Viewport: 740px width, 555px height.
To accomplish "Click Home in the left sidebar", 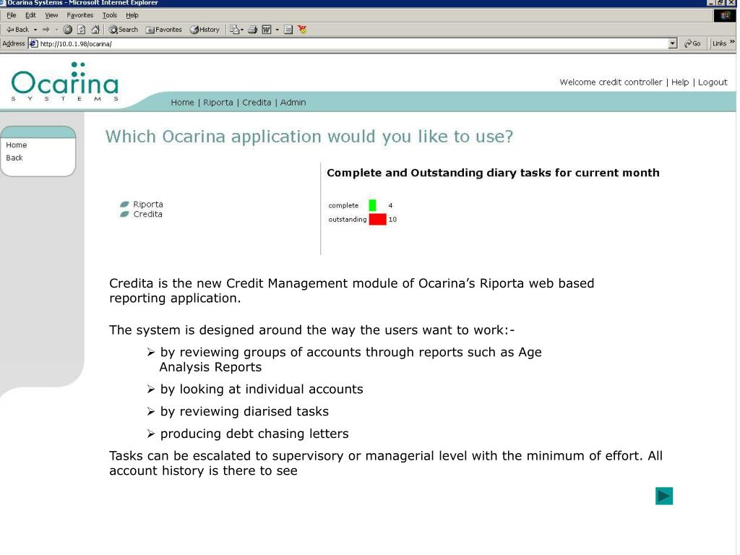I will [x=17, y=145].
